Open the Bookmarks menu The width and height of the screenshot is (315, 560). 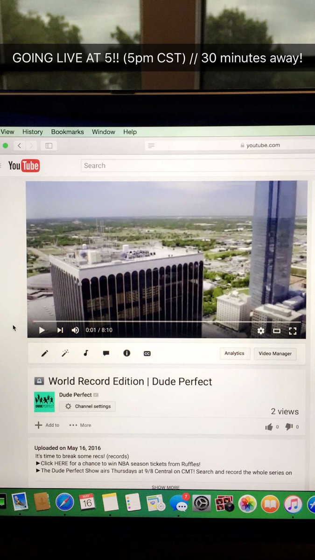[x=68, y=132]
